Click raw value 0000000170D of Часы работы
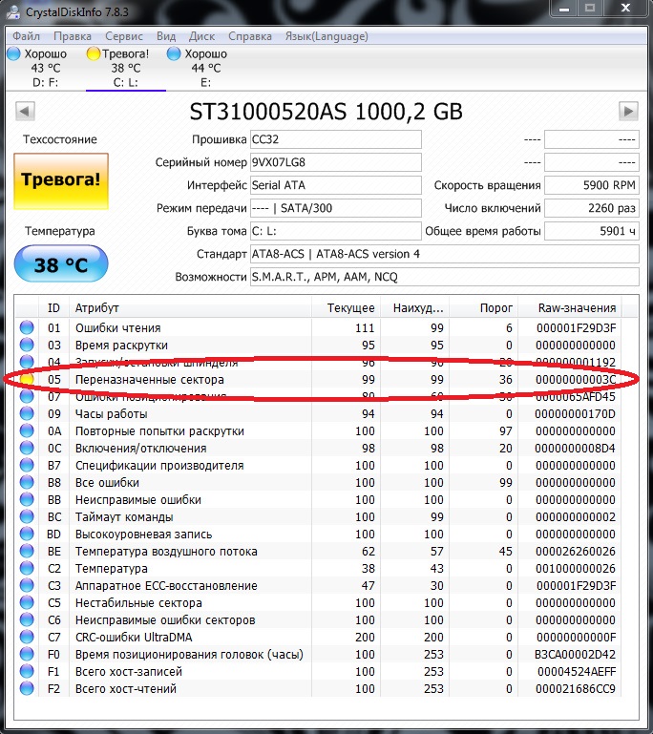This screenshot has width=653, height=734. coord(576,414)
